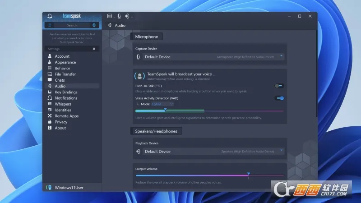361x203 pixels.
Task: Click the Audio page title
Action: [120, 25]
